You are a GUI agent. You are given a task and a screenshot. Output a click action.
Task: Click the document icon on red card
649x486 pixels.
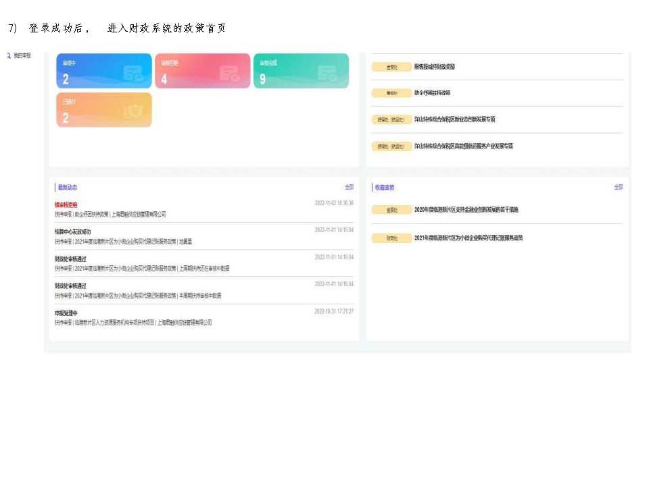[230, 73]
